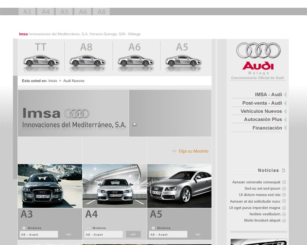The image size is (307, 245).
Task: Open the A3 tab in the top bar
Action: [27, 12]
